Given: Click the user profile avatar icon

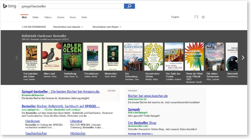Looking at the screenshot, I should point(196,17).
